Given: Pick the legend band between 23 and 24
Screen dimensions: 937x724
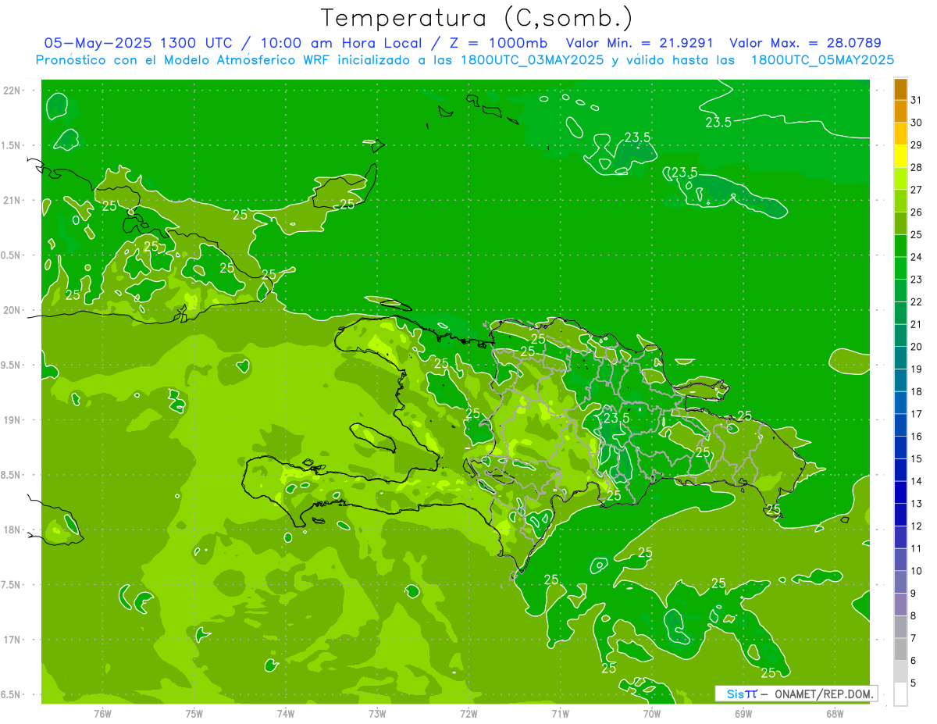Looking at the screenshot, I should pos(900,268).
